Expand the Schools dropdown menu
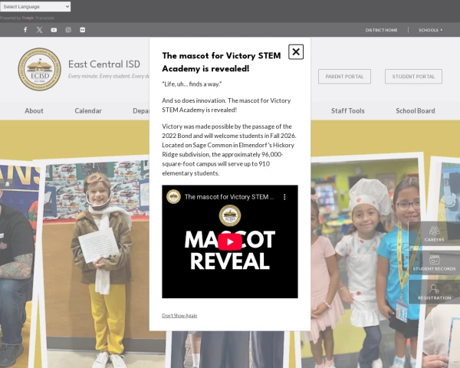The image size is (460, 368). pyautogui.click(x=430, y=30)
